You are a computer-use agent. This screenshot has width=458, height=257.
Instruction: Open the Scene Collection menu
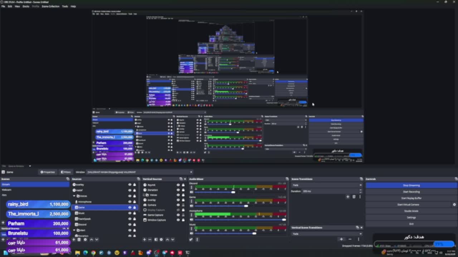click(50, 6)
